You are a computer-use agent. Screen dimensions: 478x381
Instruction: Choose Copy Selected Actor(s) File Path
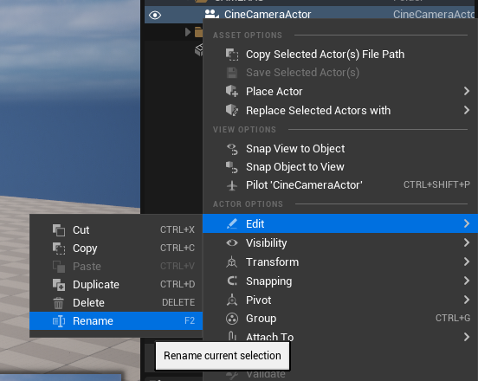[x=340, y=55]
